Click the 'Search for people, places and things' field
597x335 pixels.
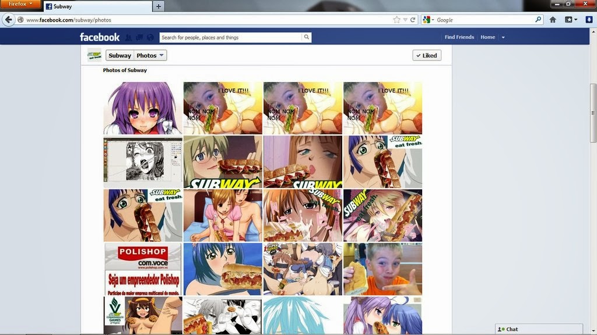point(230,37)
